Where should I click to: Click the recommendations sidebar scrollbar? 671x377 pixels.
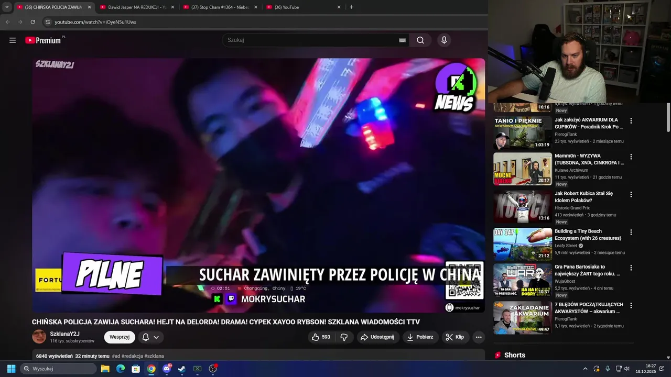click(668, 118)
